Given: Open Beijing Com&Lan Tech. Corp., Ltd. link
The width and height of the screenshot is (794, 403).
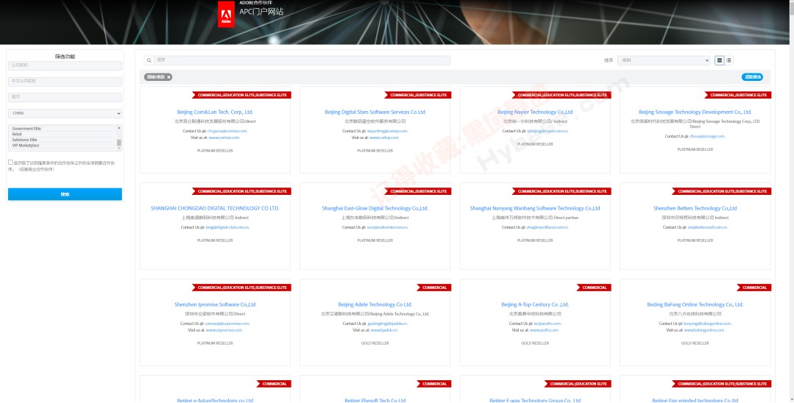Looking at the screenshot, I should coord(215,112).
